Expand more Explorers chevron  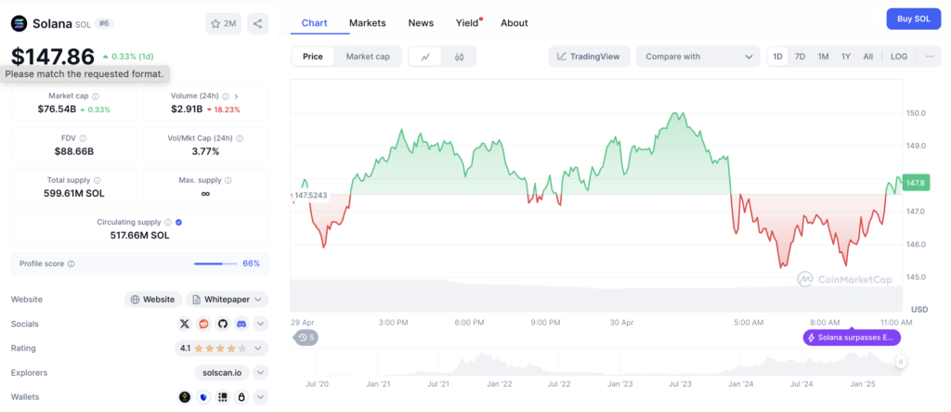[x=260, y=373]
